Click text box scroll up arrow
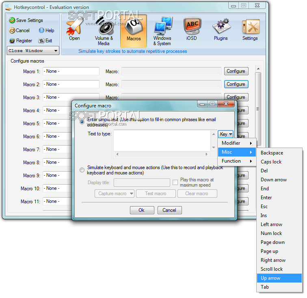This screenshot has height=298, width=307. point(214,134)
